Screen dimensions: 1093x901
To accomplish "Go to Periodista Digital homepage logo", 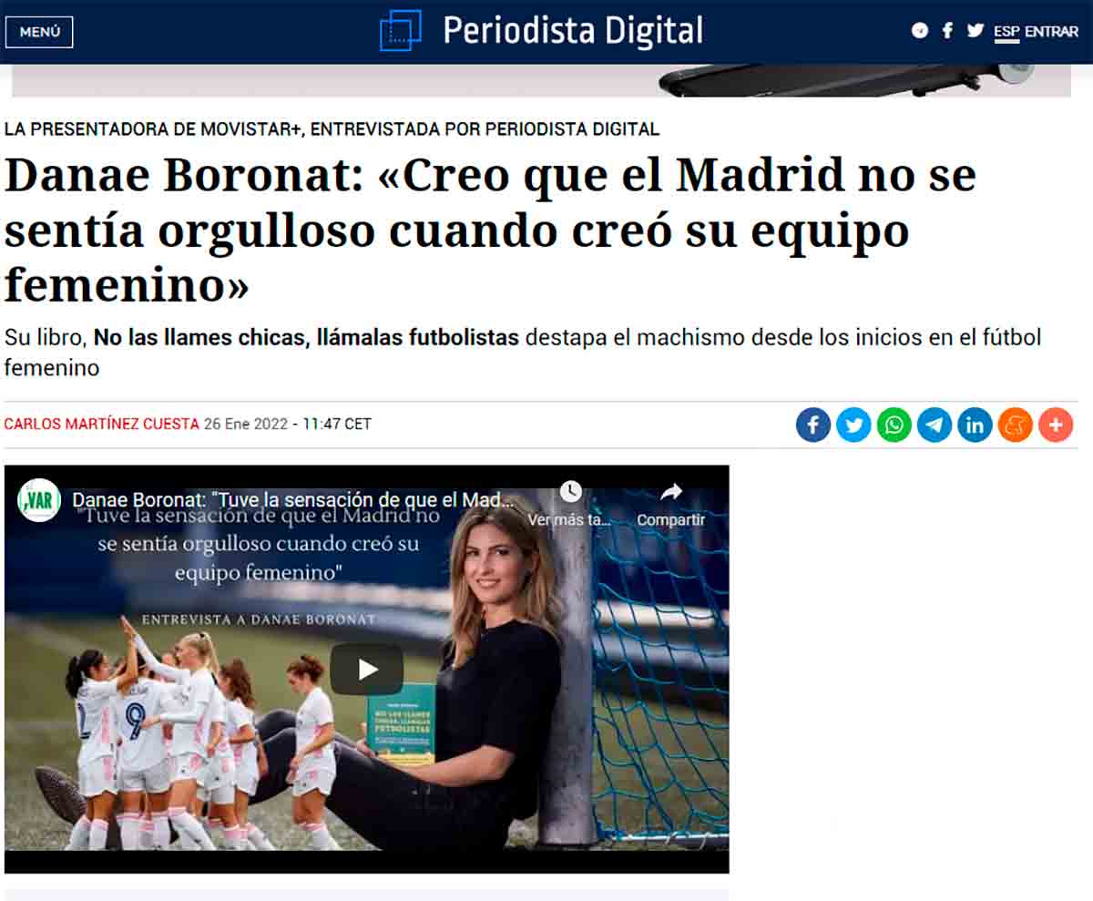I will [542, 31].
